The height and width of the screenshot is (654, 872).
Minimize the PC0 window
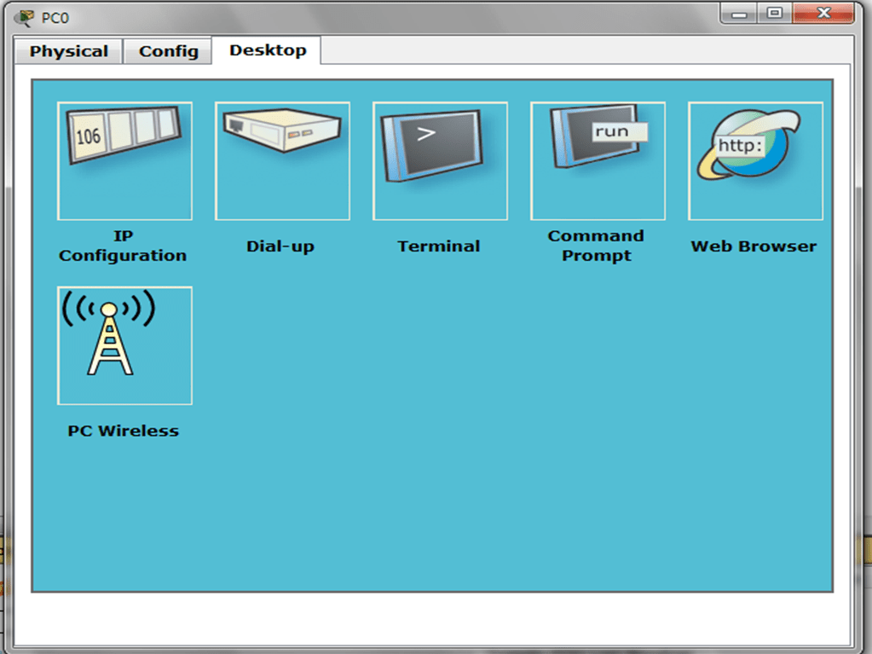click(x=739, y=14)
